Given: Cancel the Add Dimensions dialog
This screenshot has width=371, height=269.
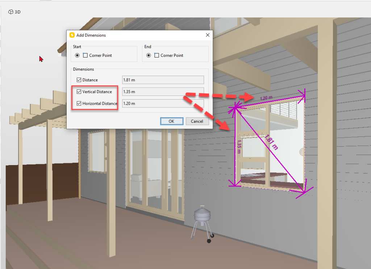Looking at the screenshot, I should (197, 121).
